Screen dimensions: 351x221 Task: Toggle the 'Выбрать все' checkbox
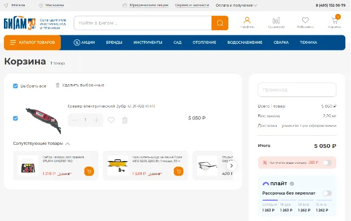(15, 86)
